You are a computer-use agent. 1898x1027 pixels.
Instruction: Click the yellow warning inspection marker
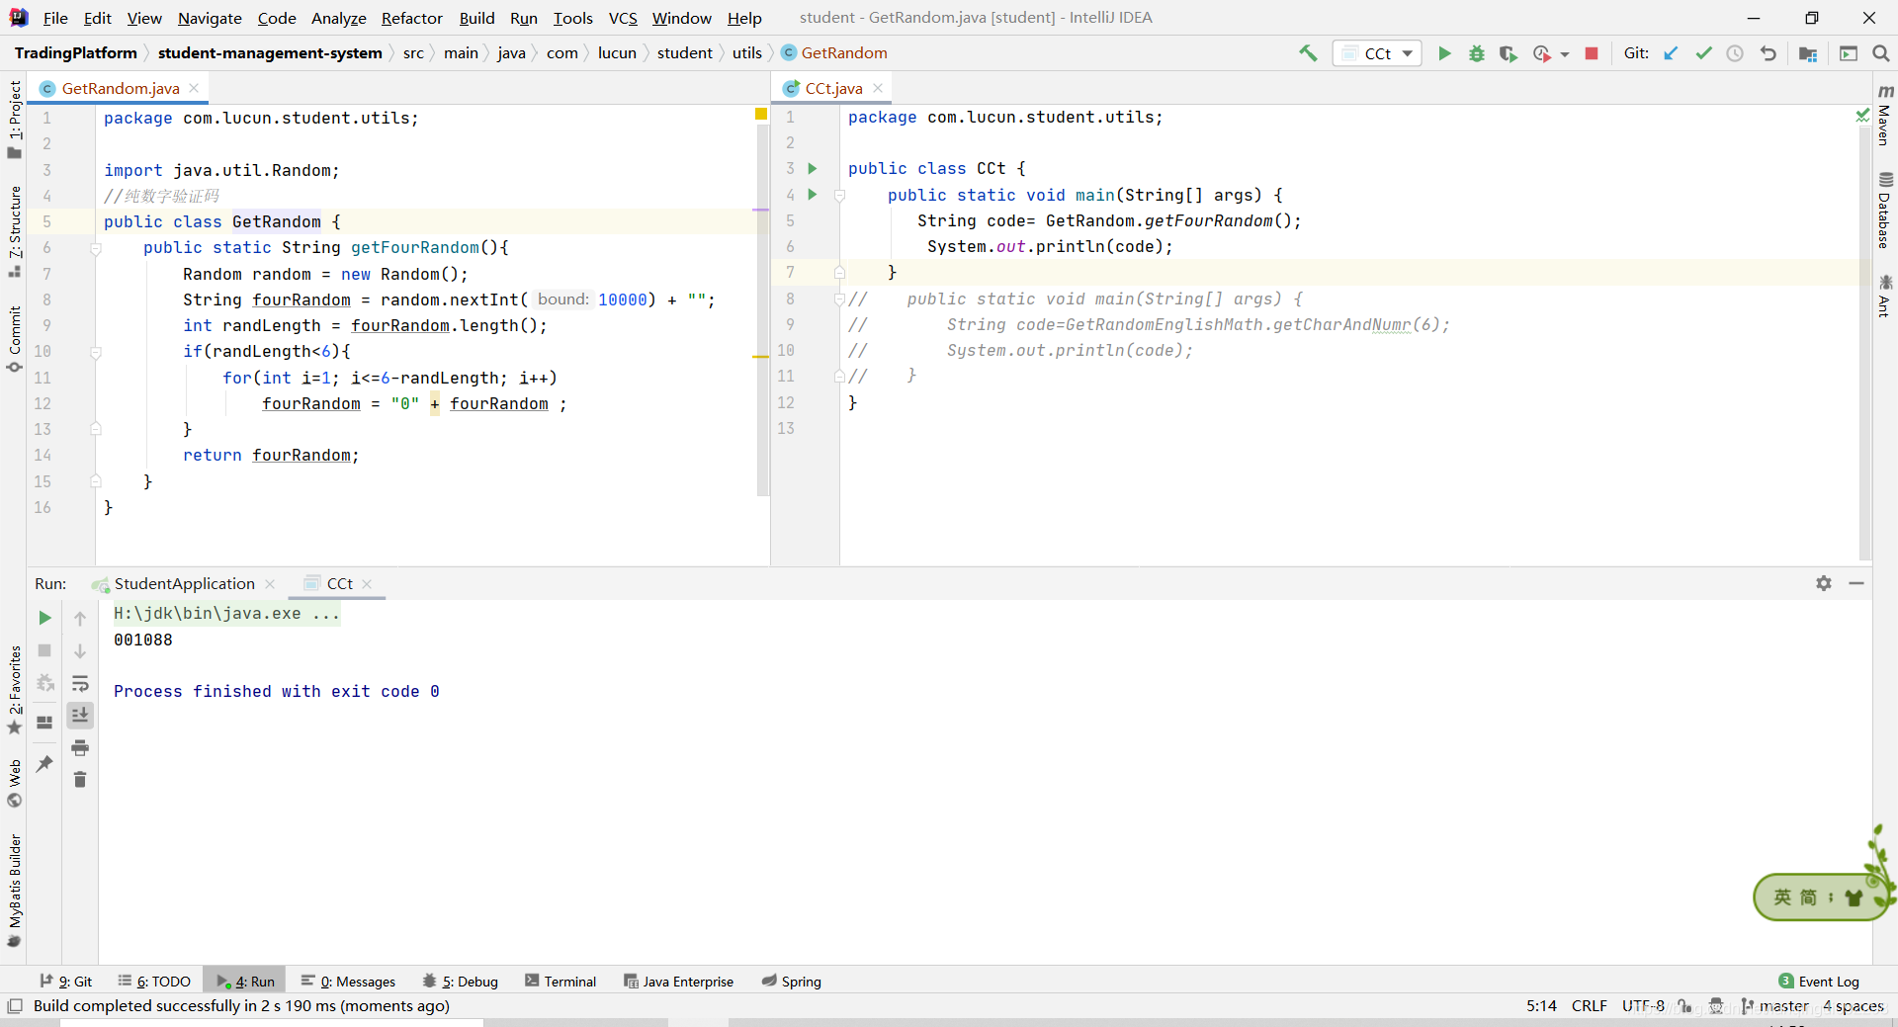pyautogui.click(x=761, y=115)
